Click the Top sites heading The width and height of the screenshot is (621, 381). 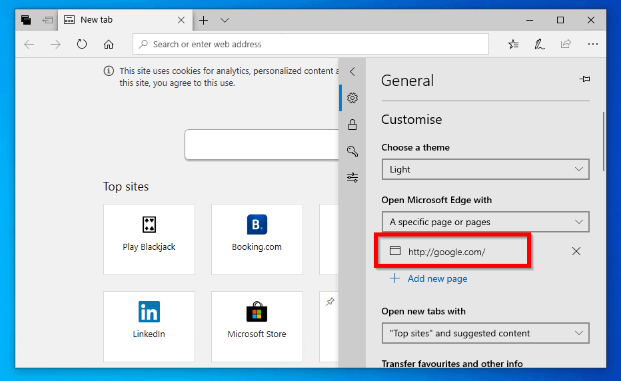pyautogui.click(x=126, y=186)
